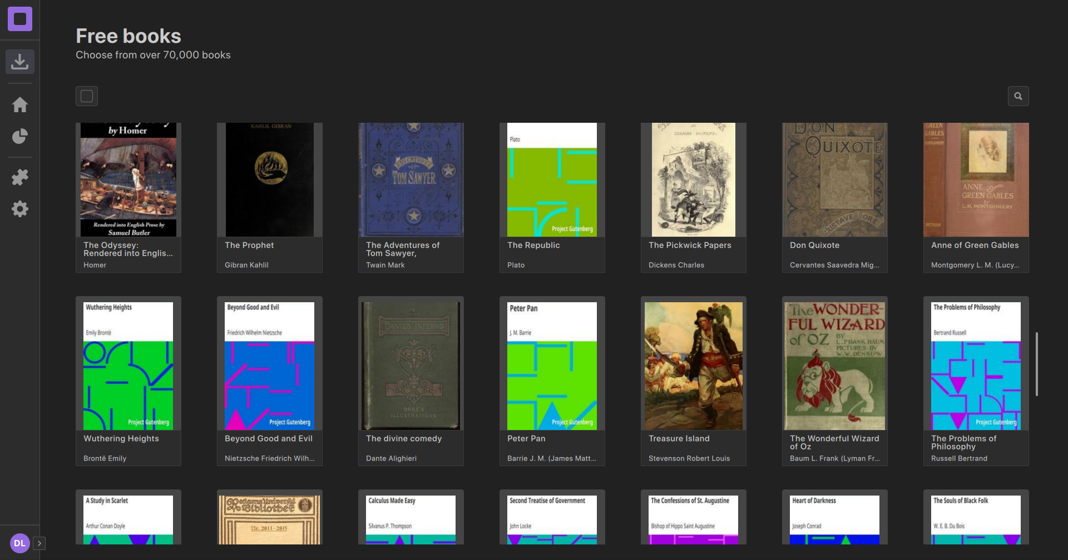Click the title text 'The Prophet'

pos(249,245)
